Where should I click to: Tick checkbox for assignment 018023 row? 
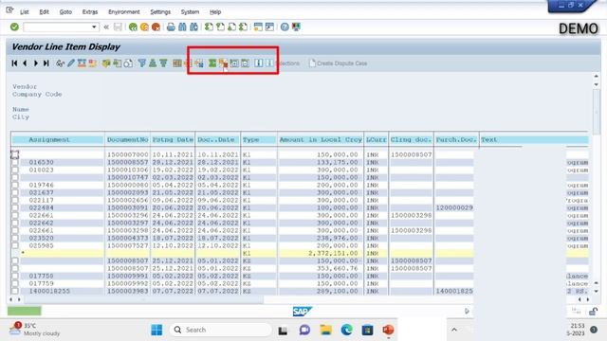click(15, 170)
